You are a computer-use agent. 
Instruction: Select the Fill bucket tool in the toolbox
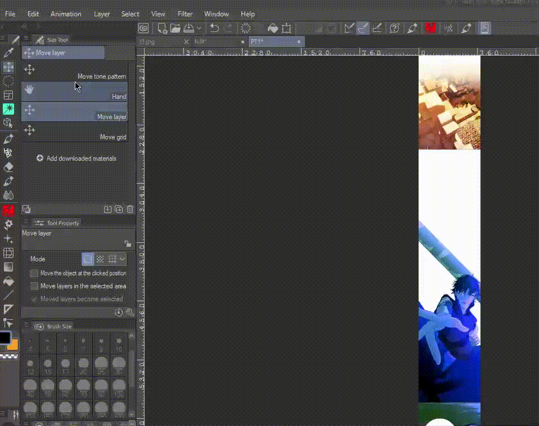pyautogui.click(x=8, y=281)
